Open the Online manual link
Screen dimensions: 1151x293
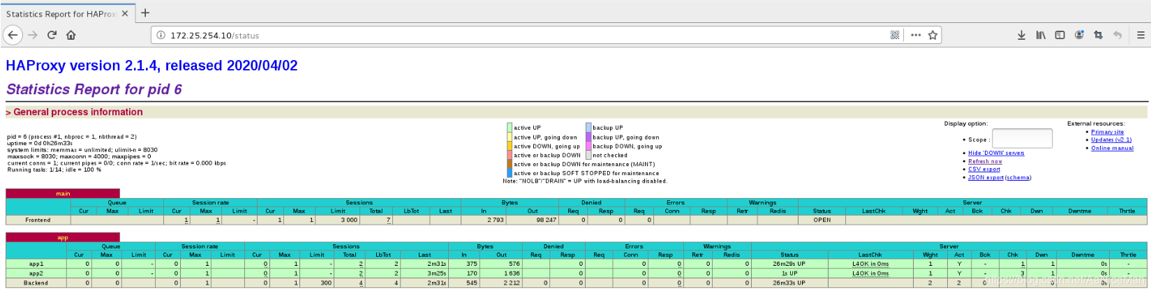(x=1113, y=149)
